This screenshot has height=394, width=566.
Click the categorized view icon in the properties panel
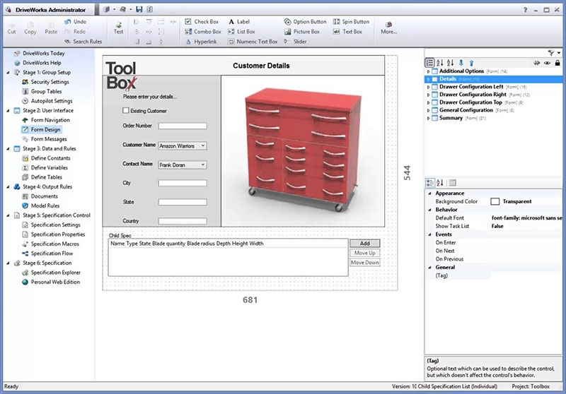pos(429,183)
